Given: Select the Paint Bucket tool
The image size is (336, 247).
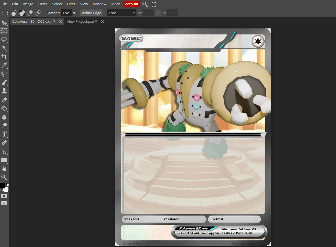Looking at the screenshot, I should [x=4, y=108].
